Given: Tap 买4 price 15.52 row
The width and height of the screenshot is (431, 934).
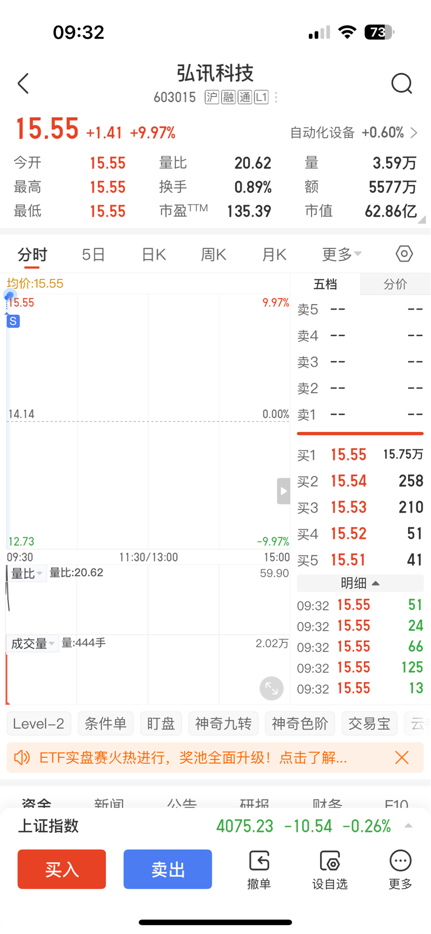Looking at the screenshot, I should pos(360,533).
